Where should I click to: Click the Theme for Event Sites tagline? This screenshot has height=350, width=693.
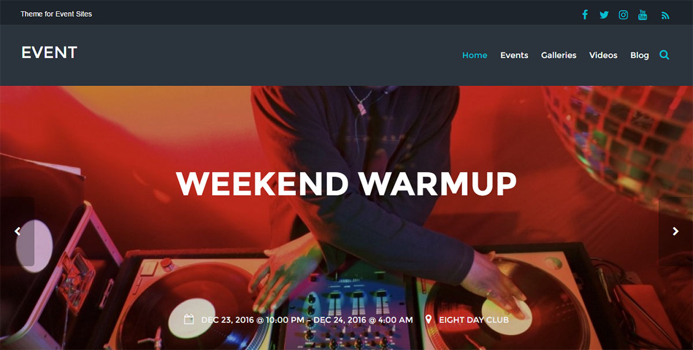point(56,14)
